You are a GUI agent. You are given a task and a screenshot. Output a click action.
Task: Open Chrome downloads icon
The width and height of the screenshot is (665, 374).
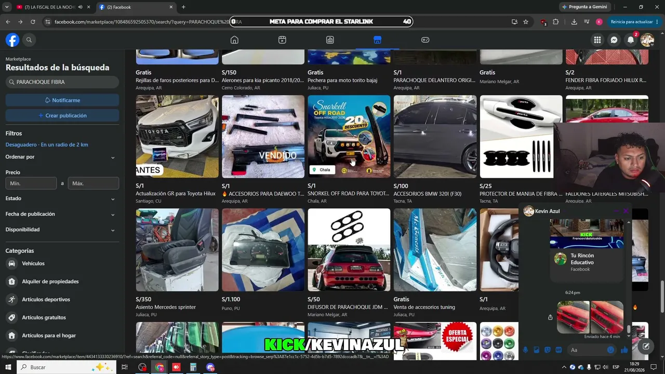[574, 22]
